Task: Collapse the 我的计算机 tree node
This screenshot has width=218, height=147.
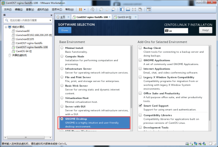Action: tap(6, 27)
